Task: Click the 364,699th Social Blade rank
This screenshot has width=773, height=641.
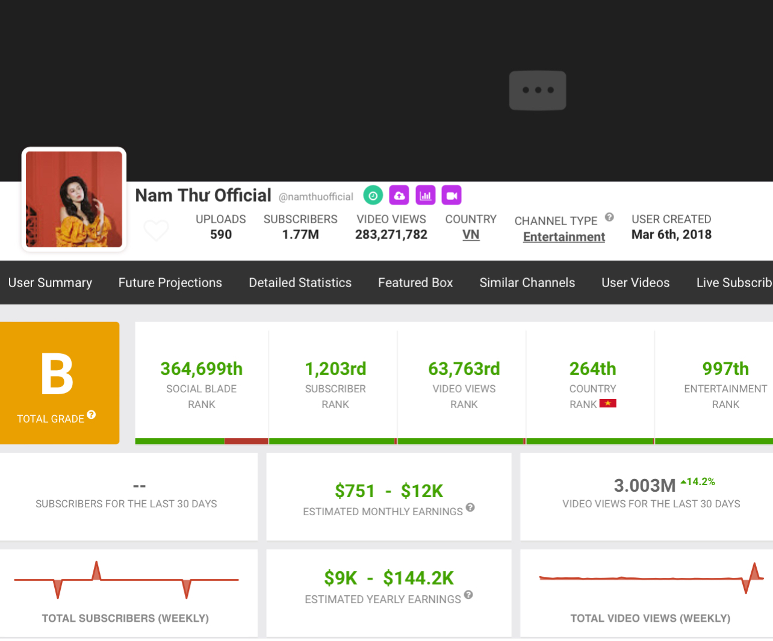Action: point(202,368)
